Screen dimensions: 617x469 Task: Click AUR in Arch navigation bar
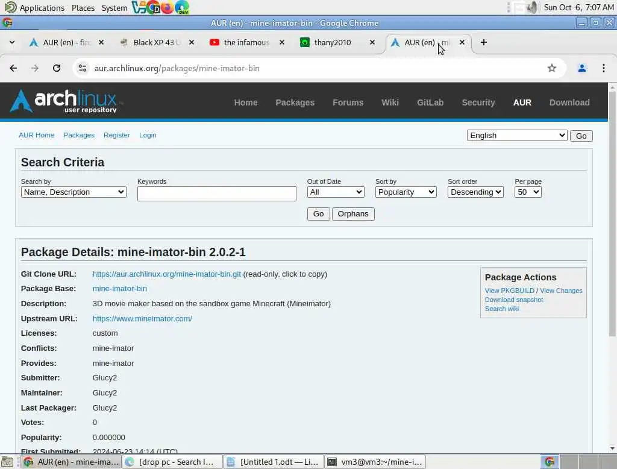pyautogui.click(x=522, y=102)
